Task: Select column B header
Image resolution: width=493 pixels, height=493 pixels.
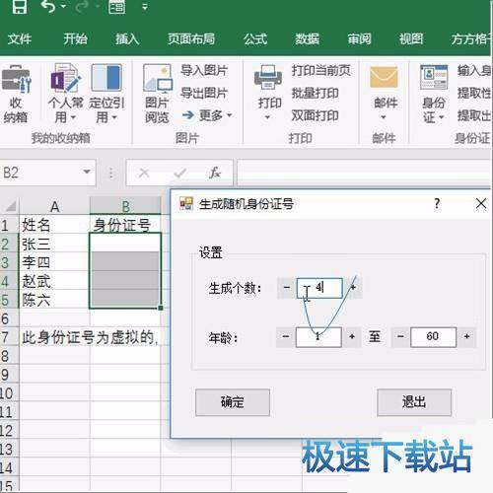Action: (x=125, y=206)
